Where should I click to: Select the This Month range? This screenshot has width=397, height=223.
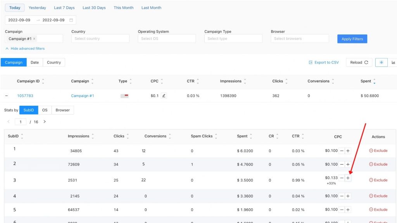point(123,8)
